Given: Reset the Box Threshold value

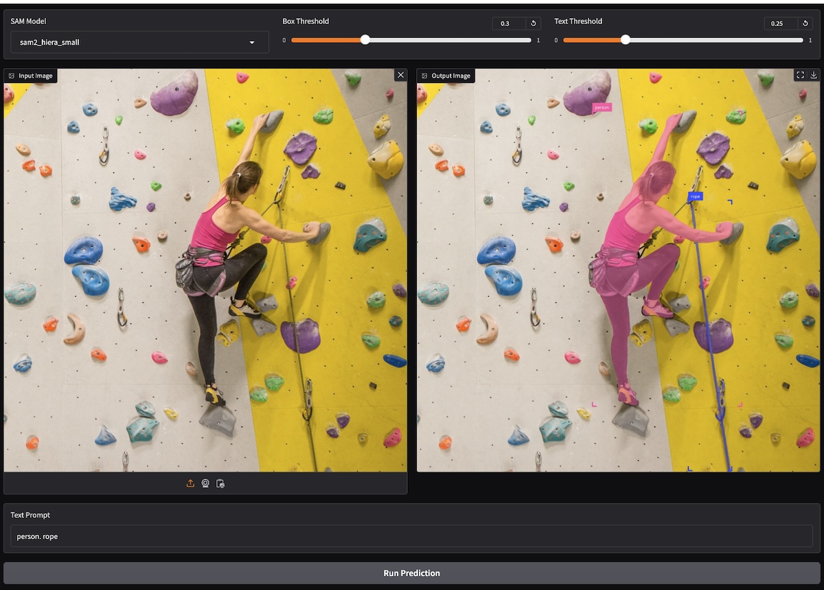Looking at the screenshot, I should 534,23.
